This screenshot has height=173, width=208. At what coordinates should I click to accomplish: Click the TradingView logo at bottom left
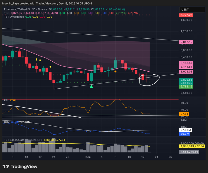click(20, 167)
